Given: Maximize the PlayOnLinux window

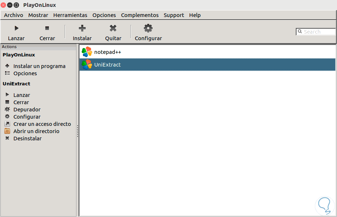Looking at the screenshot, I should point(16,5).
